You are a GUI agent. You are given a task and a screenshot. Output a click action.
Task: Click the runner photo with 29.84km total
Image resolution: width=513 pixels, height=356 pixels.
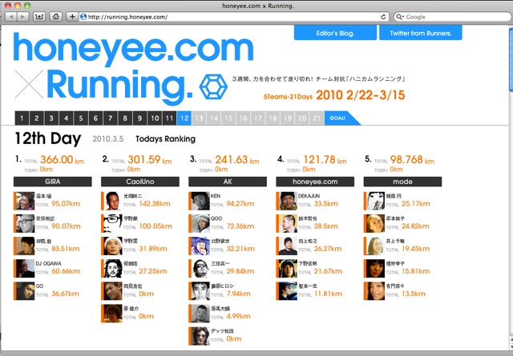tap(200, 269)
